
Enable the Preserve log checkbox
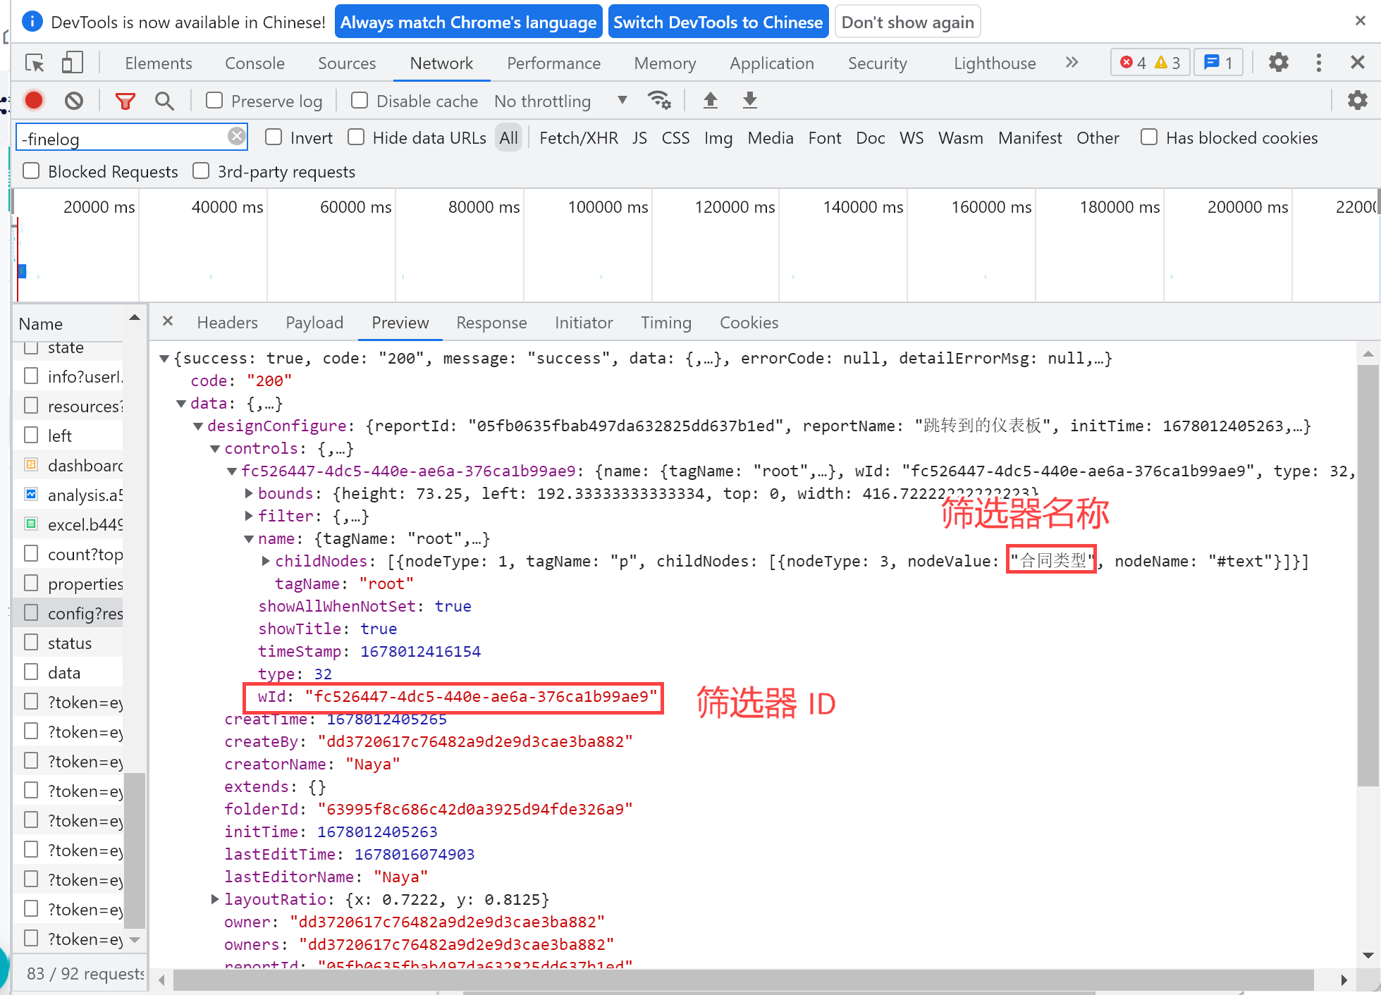pyautogui.click(x=214, y=101)
